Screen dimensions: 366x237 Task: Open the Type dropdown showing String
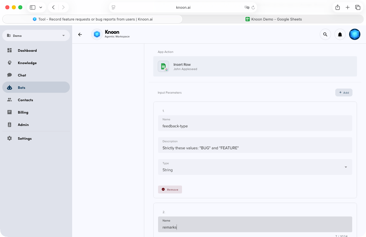tap(255, 167)
